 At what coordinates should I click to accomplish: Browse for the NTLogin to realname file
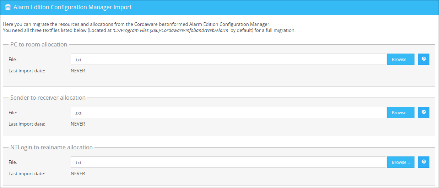(401, 162)
